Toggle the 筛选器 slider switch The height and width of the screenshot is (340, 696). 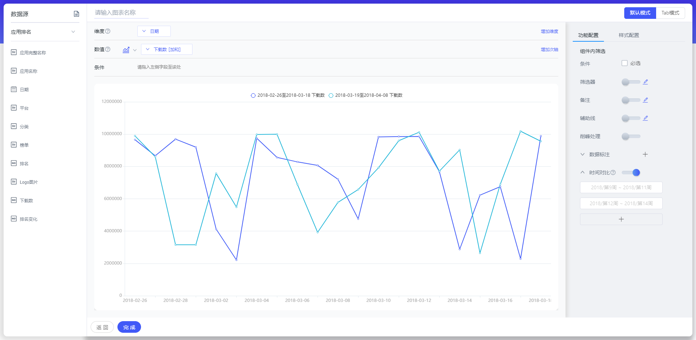(x=631, y=82)
